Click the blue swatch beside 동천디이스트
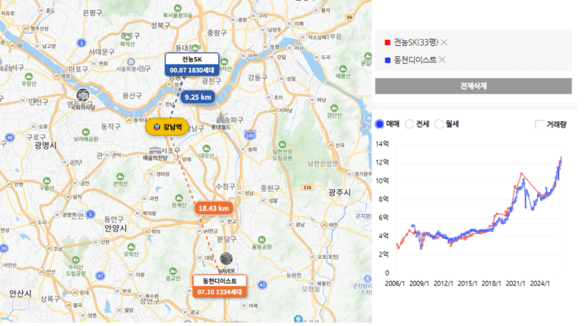Screen dimensions: 584x326 (387, 60)
